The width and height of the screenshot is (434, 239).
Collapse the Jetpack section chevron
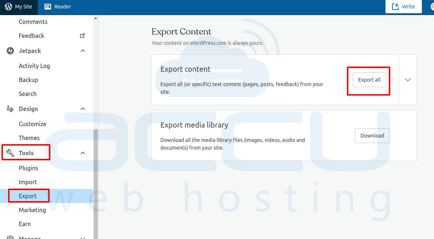tap(82, 51)
